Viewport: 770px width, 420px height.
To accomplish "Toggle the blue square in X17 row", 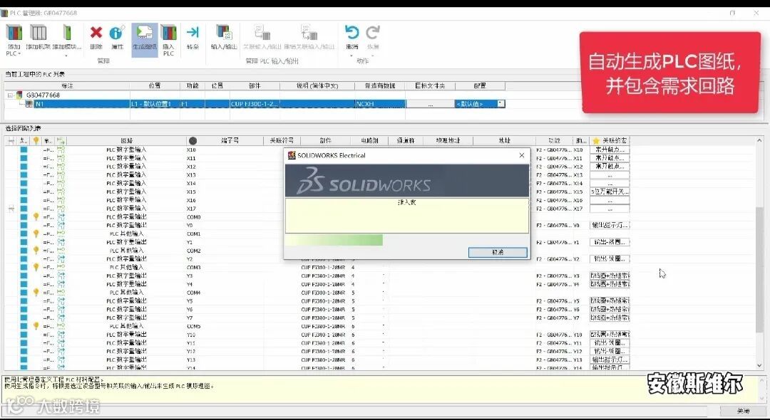I will [24, 209].
